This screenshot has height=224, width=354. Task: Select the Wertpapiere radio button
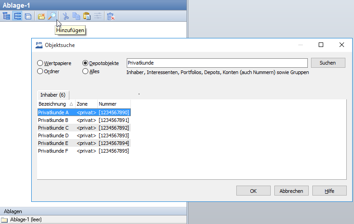[x=40, y=63]
